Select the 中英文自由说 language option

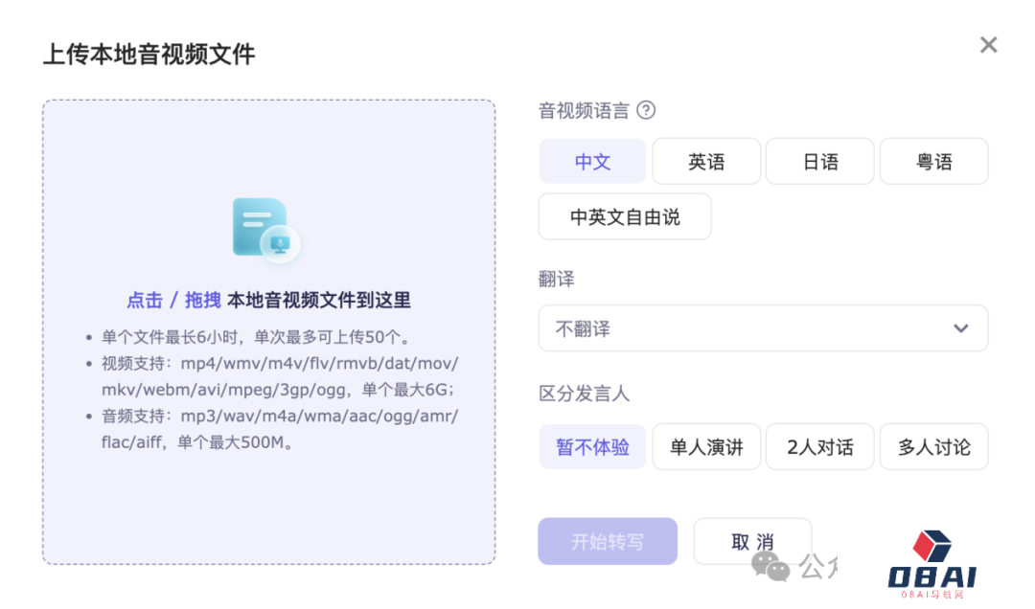[625, 217]
